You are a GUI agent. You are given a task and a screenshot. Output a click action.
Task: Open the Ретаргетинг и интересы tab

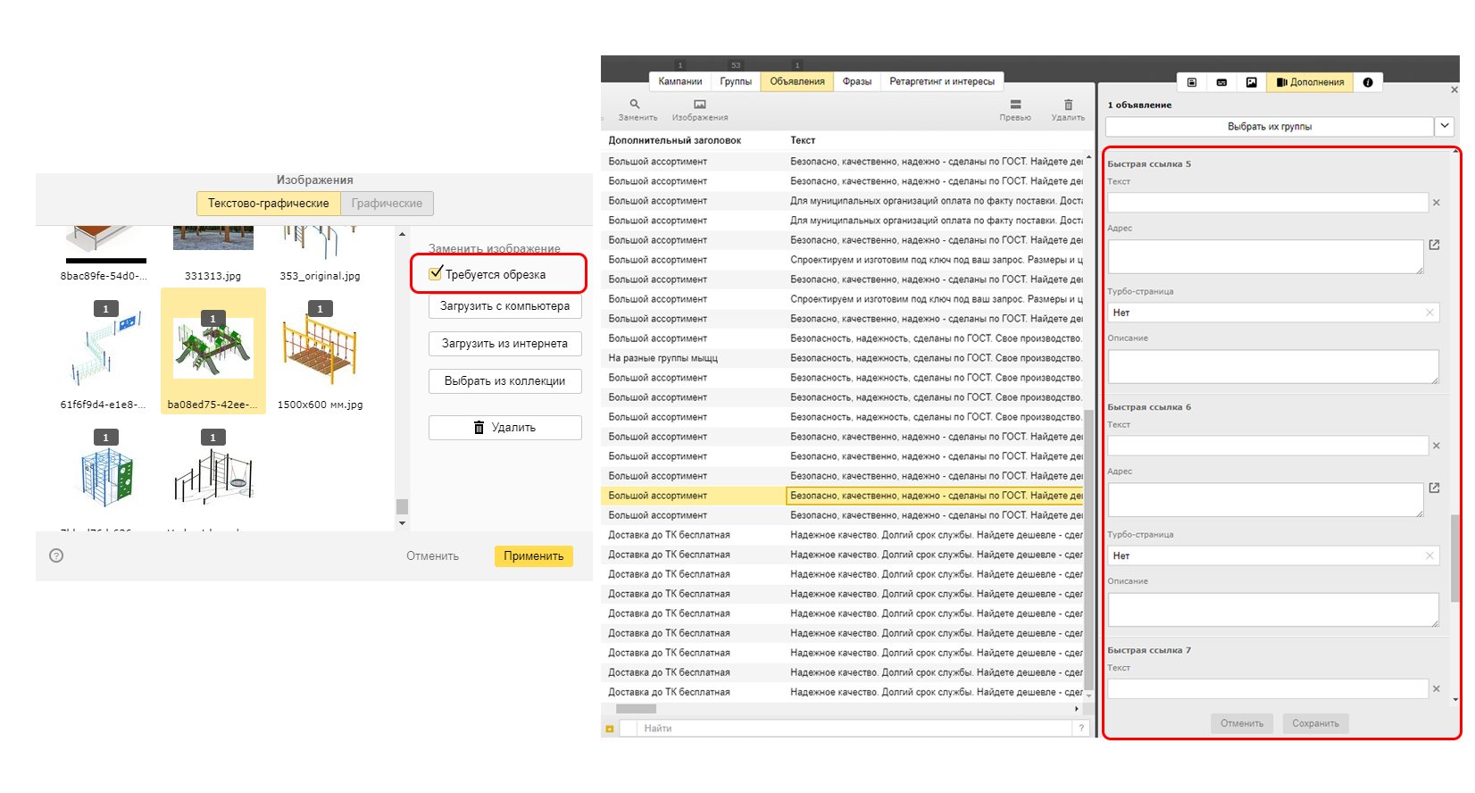[x=942, y=81]
